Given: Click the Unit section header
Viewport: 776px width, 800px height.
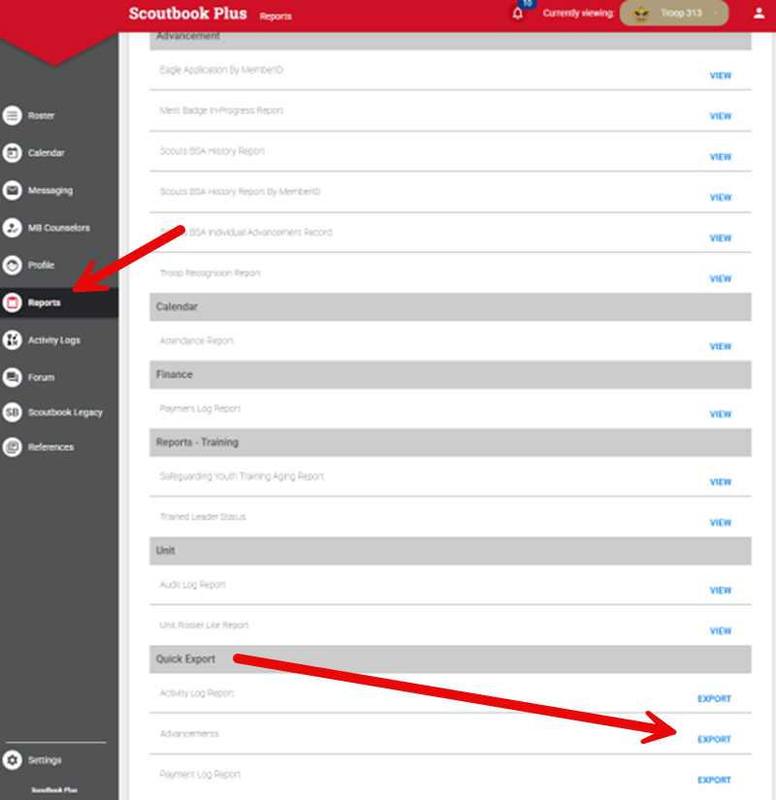Looking at the screenshot, I should pyautogui.click(x=450, y=551).
